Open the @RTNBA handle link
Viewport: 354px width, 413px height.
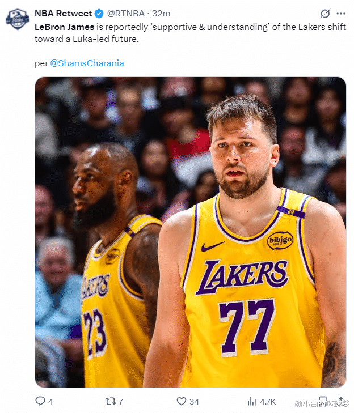point(126,14)
